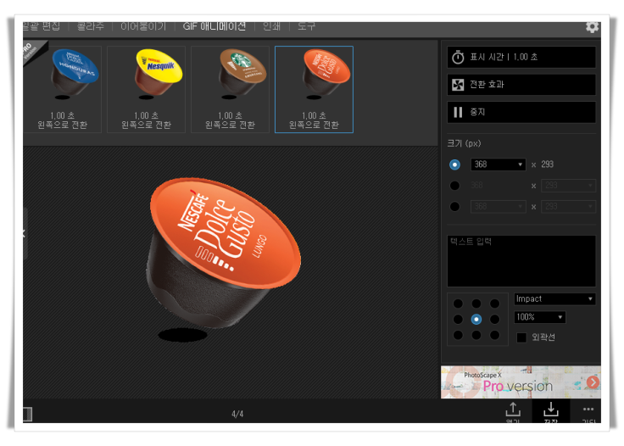Select the Honduras blue capsule frame thumbnail
This screenshot has width=624, height=446.
[x=62, y=89]
